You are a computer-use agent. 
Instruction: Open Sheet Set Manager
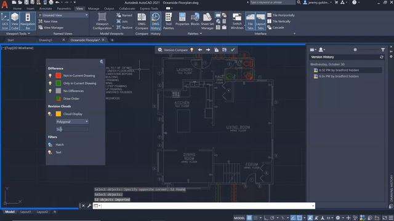[x=207, y=21]
